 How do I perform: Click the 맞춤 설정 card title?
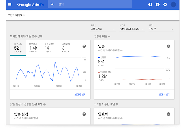[x=21, y=114]
